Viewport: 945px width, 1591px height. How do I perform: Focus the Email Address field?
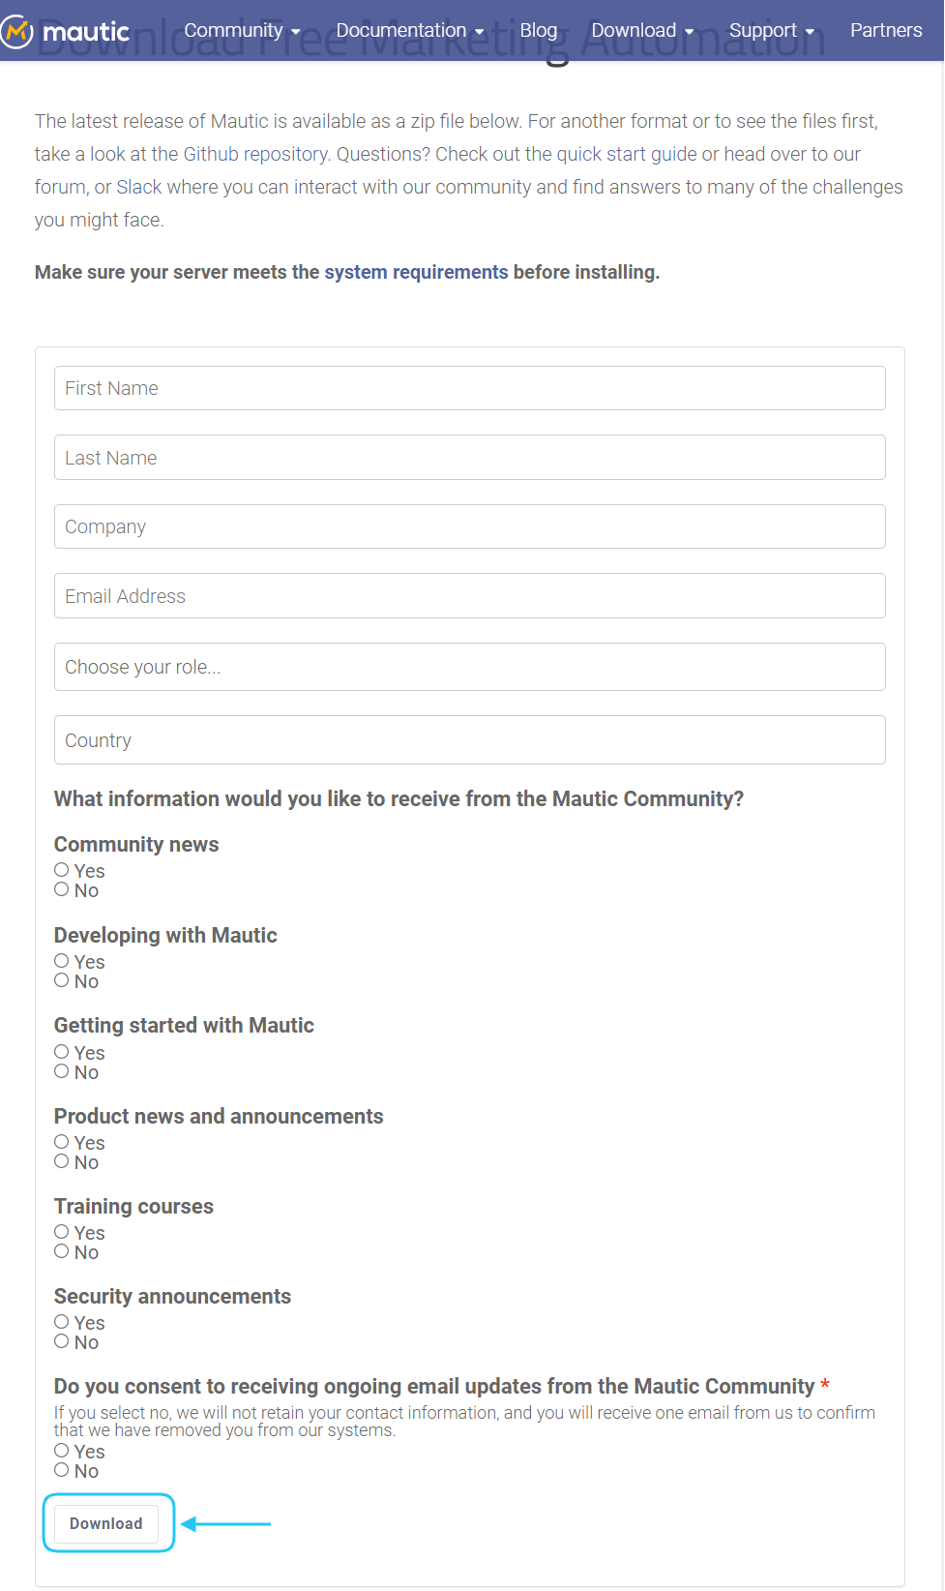tap(470, 596)
